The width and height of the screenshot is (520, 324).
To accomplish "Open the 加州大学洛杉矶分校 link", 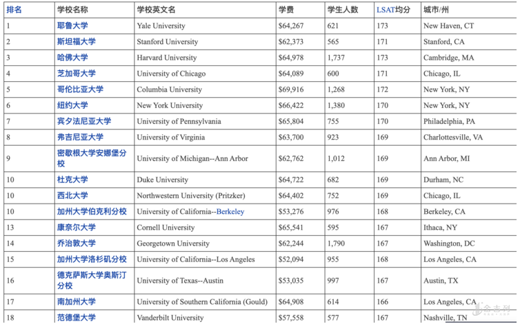I will coord(92,259).
